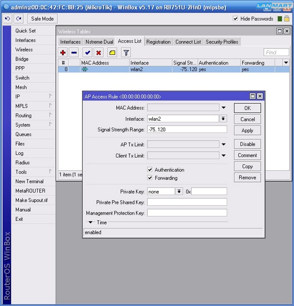Screen dimensions: 294x306
Task: Open the Registration tab
Action: click(158, 42)
